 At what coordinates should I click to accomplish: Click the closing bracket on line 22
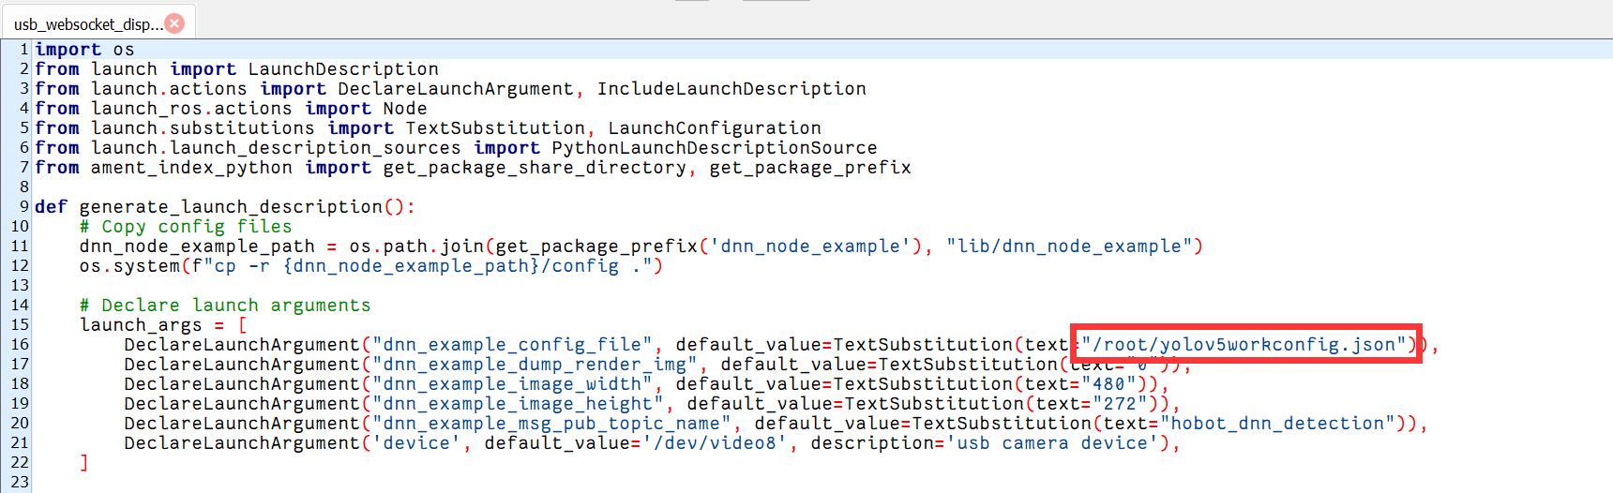point(84,463)
